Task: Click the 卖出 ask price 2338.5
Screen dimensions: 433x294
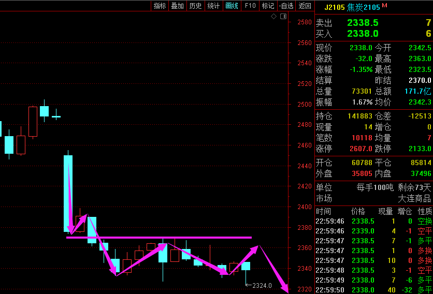Action: pyautogui.click(x=363, y=23)
